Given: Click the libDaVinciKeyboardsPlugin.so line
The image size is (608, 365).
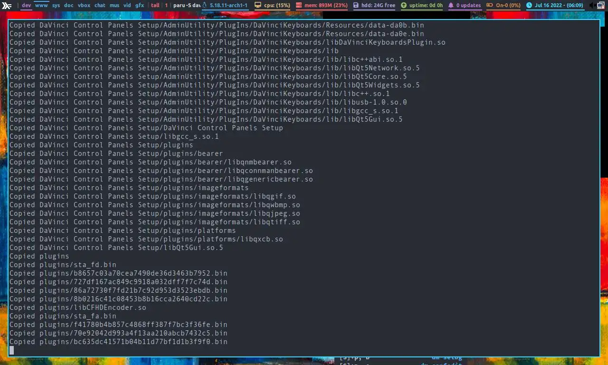Looking at the screenshot, I should click(228, 42).
